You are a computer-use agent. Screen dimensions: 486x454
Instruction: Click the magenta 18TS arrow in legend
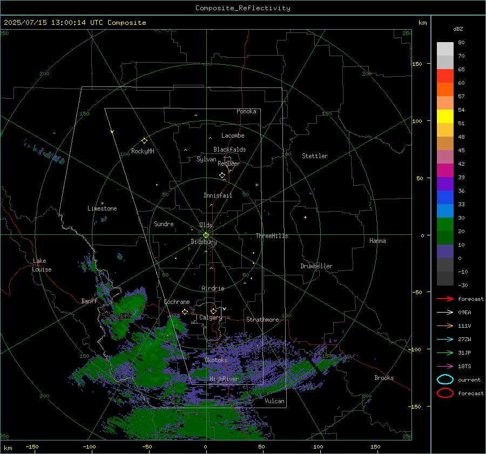(445, 367)
